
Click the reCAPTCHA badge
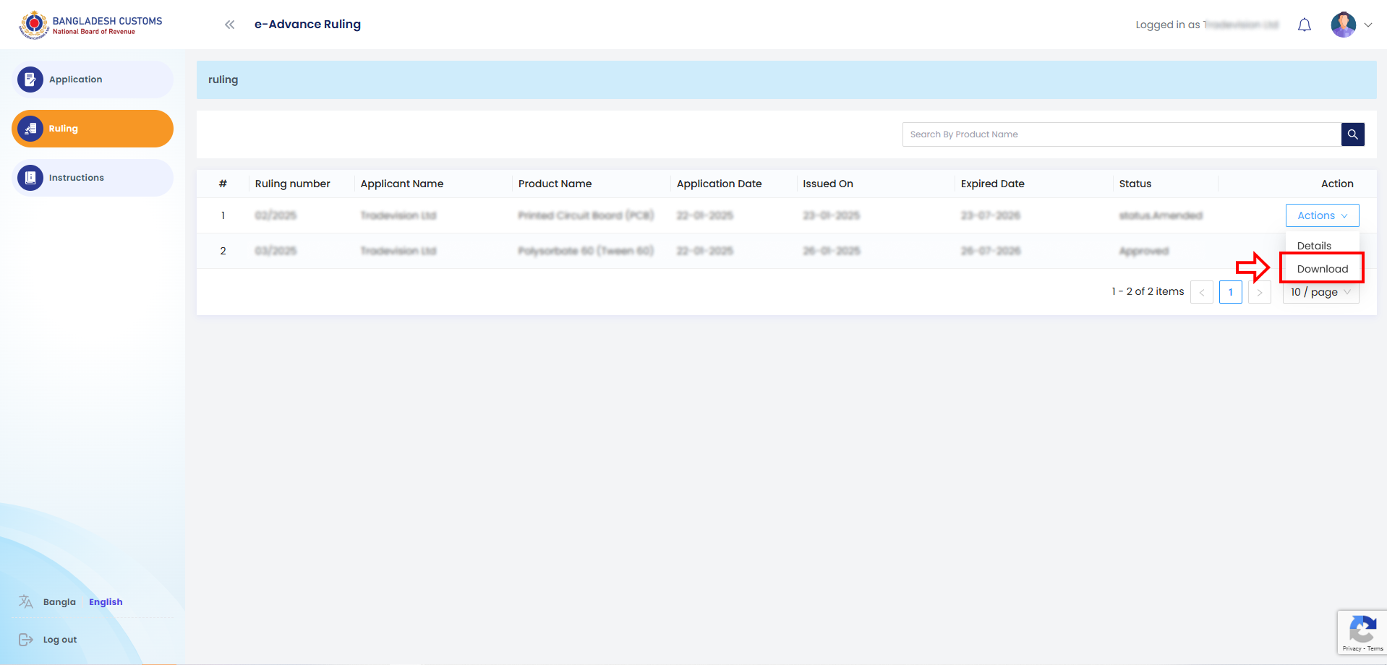click(x=1362, y=632)
